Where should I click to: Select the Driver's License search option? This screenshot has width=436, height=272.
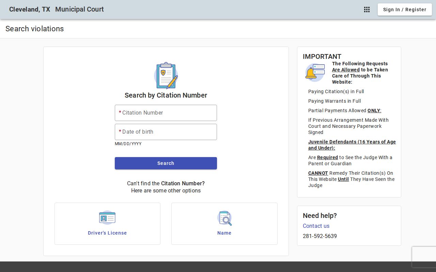[107, 224]
